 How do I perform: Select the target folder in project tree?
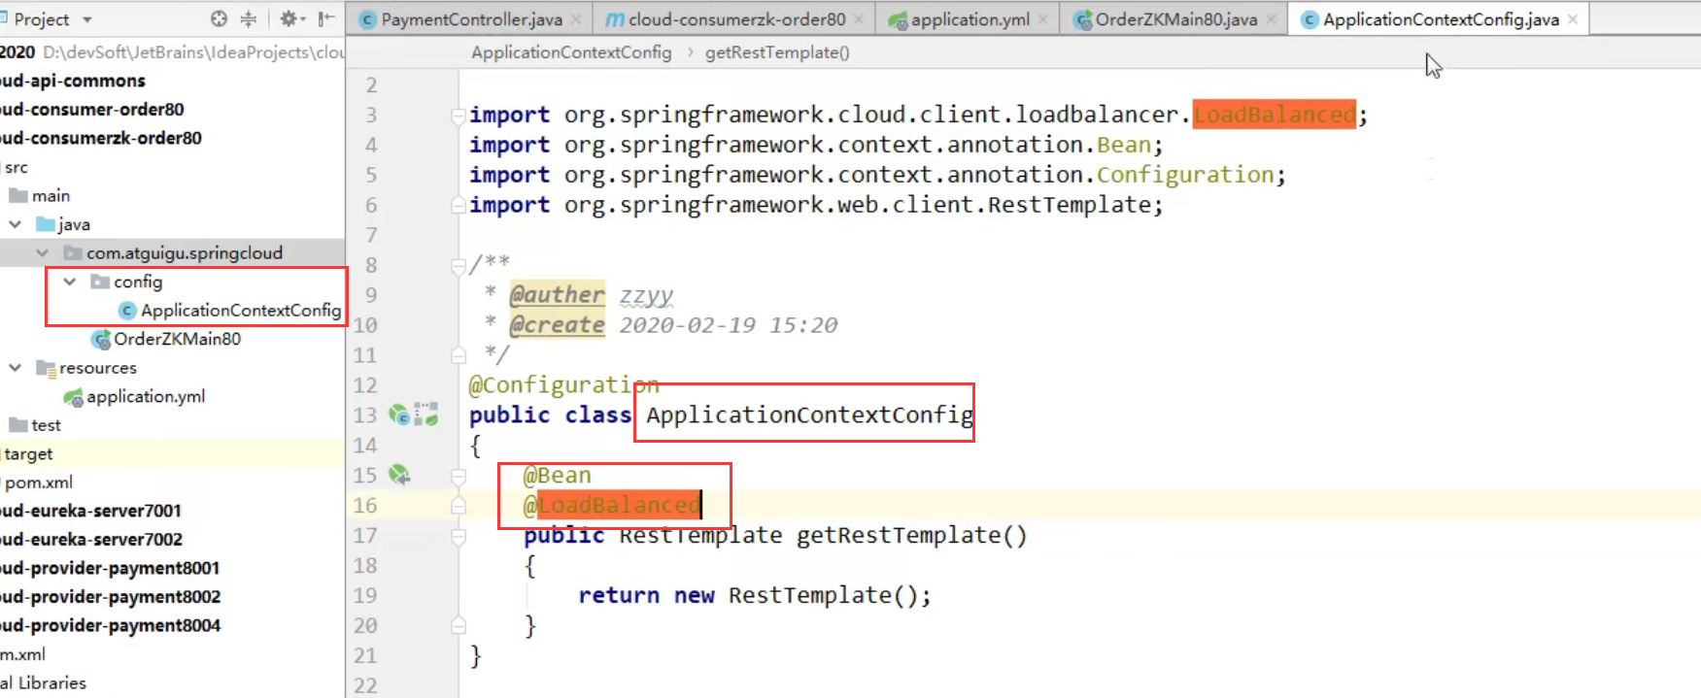point(27,453)
